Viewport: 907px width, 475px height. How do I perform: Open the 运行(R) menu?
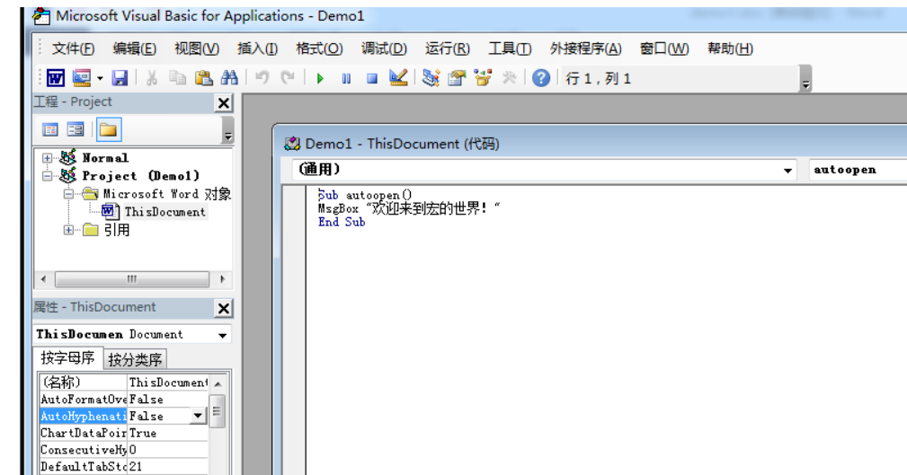click(447, 48)
